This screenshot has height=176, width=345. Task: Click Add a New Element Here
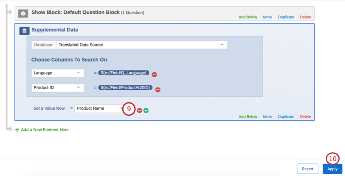pos(45,130)
